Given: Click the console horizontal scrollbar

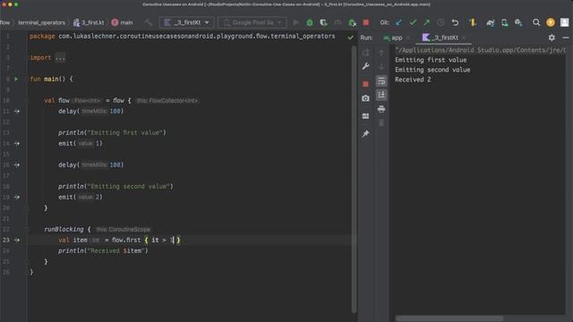Looking at the screenshot, I should pos(449,318).
